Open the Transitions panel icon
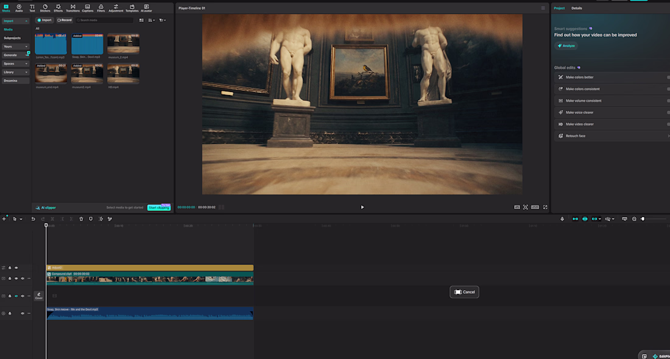Image resolution: width=670 pixels, height=359 pixels. (x=72, y=8)
